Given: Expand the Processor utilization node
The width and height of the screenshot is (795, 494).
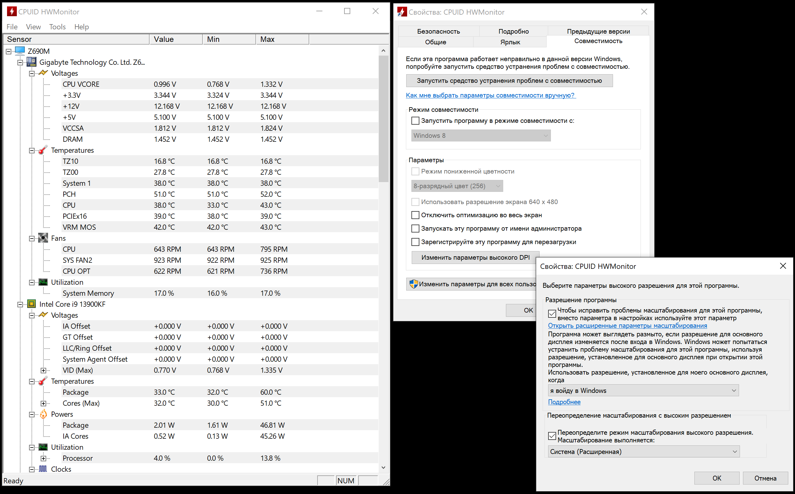Looking at the screenshot, I should (43, 458).
